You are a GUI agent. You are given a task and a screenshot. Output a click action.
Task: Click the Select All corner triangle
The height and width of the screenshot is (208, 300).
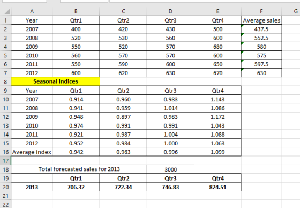(x=7, y=12)
